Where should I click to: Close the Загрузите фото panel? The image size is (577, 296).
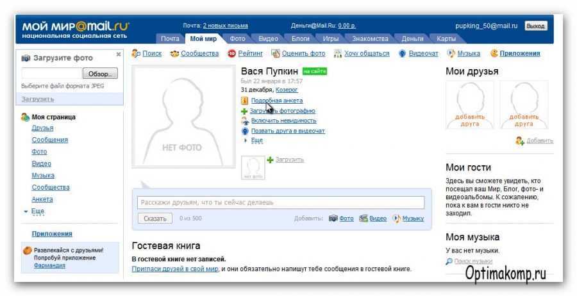tap(119, 54)
